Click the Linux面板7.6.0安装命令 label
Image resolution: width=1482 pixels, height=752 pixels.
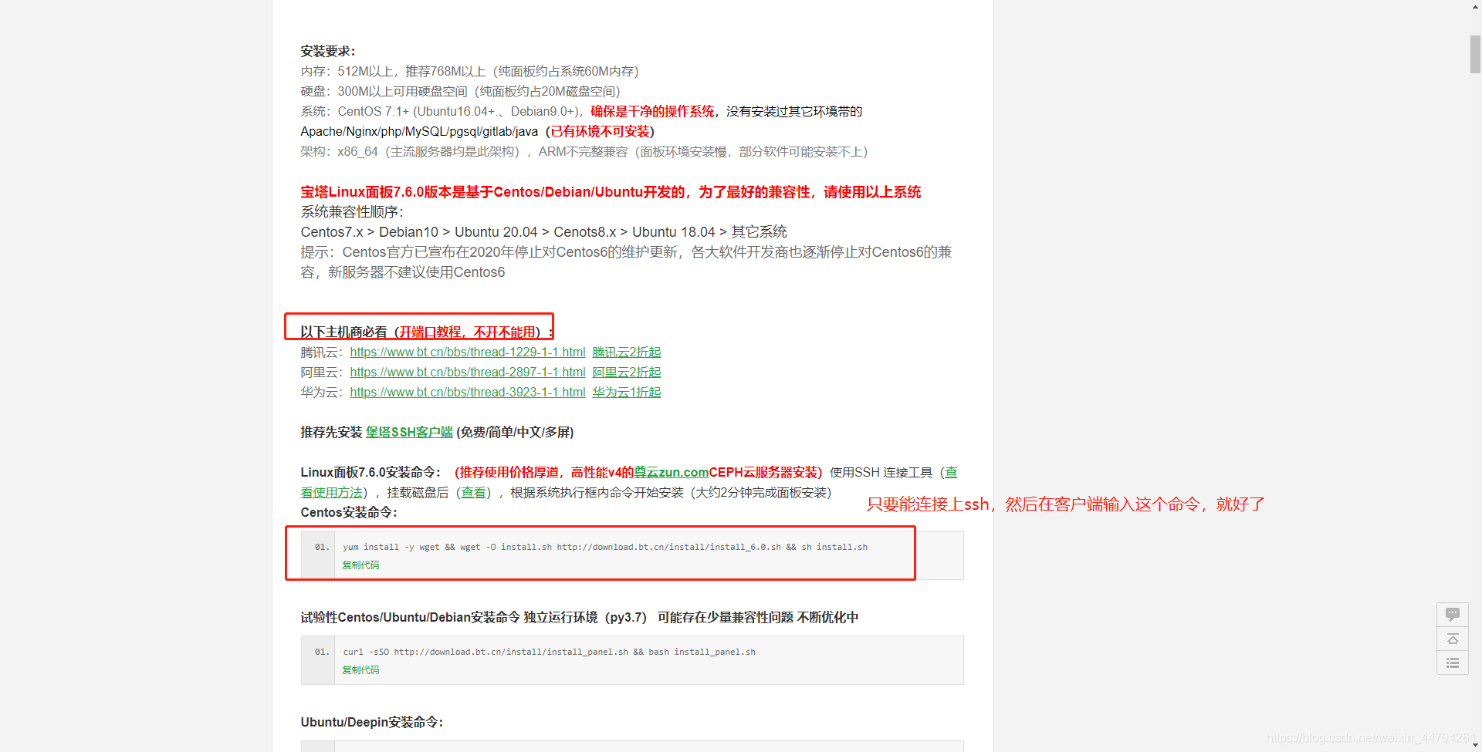coord(371,473)
